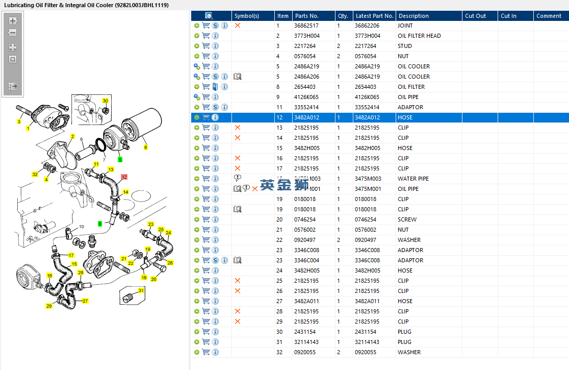Open the book symbol in 2486A206 row
The width and height of the screenshot is (569, 370).
coord(237,77)
